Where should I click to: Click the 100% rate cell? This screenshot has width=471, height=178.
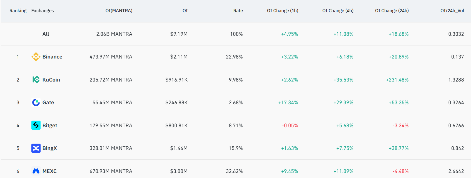[236, 34]
